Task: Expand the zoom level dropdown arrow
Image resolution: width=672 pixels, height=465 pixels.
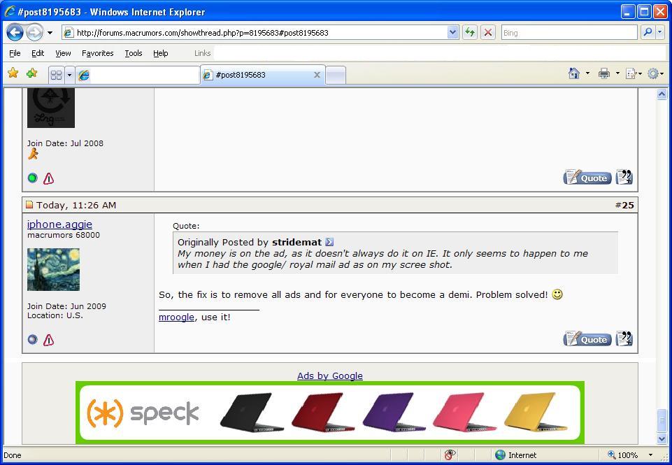Action: click(x=650, y=455)
